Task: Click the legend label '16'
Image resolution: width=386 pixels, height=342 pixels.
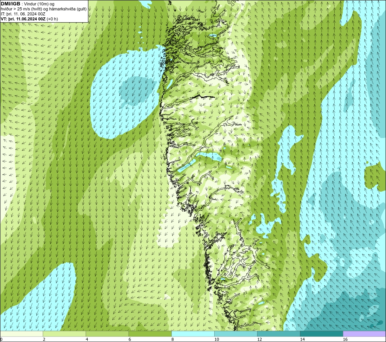Action: pos(345,339)
